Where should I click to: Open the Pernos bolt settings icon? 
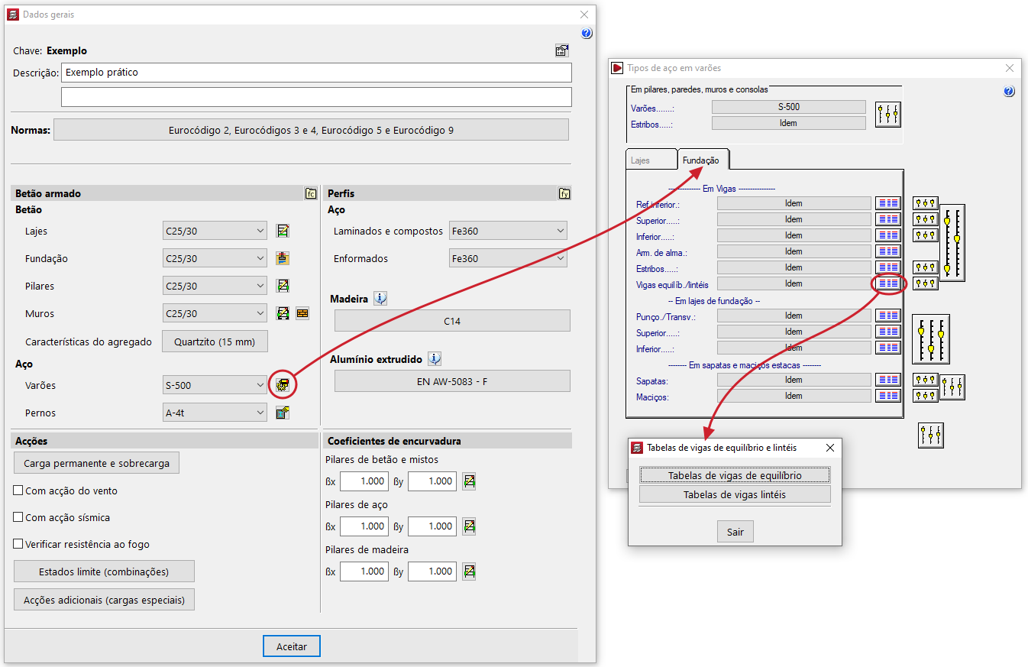coord(283,413)
